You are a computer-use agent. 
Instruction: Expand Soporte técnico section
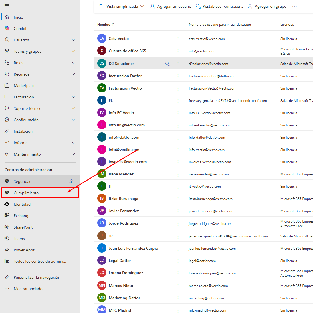[x=73, y=108]
